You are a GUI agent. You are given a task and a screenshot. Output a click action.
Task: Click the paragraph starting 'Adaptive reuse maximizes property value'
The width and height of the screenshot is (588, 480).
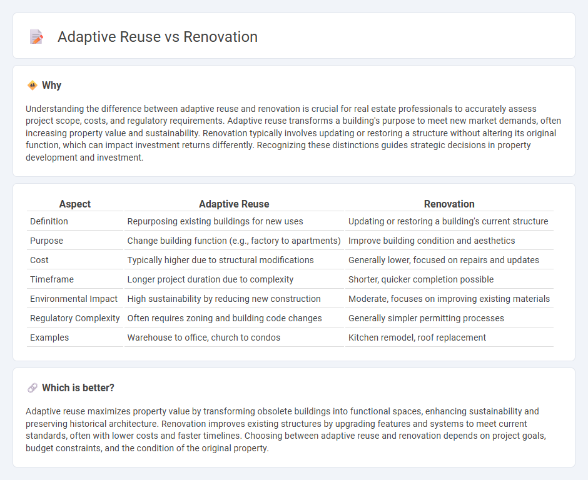pyautogui.click(x=286, y=430)
